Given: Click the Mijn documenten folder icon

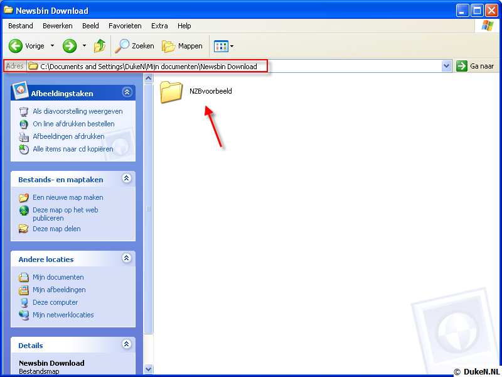Looking at the screenshot, I should pos(24,277).
